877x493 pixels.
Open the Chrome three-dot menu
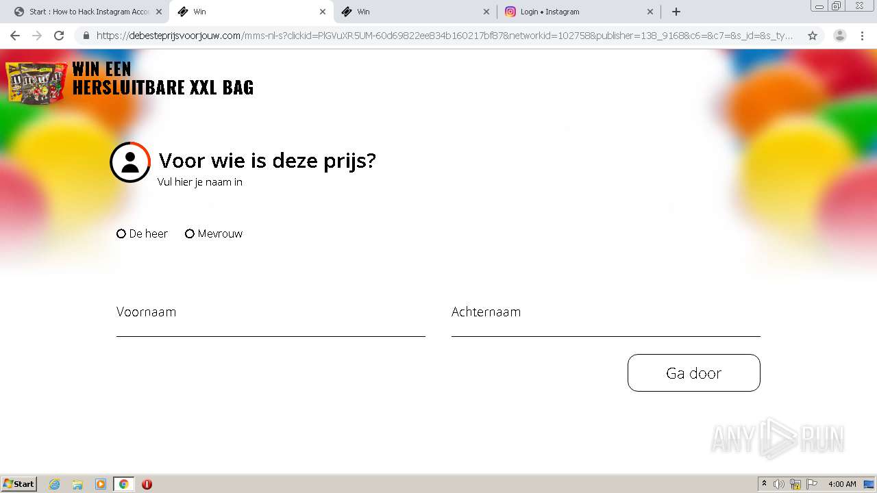click(863, 36)
